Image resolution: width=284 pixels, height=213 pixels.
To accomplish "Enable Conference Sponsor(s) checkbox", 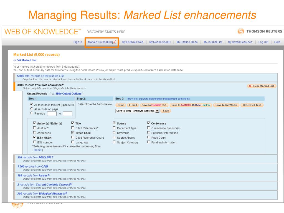I will [149, 128].
